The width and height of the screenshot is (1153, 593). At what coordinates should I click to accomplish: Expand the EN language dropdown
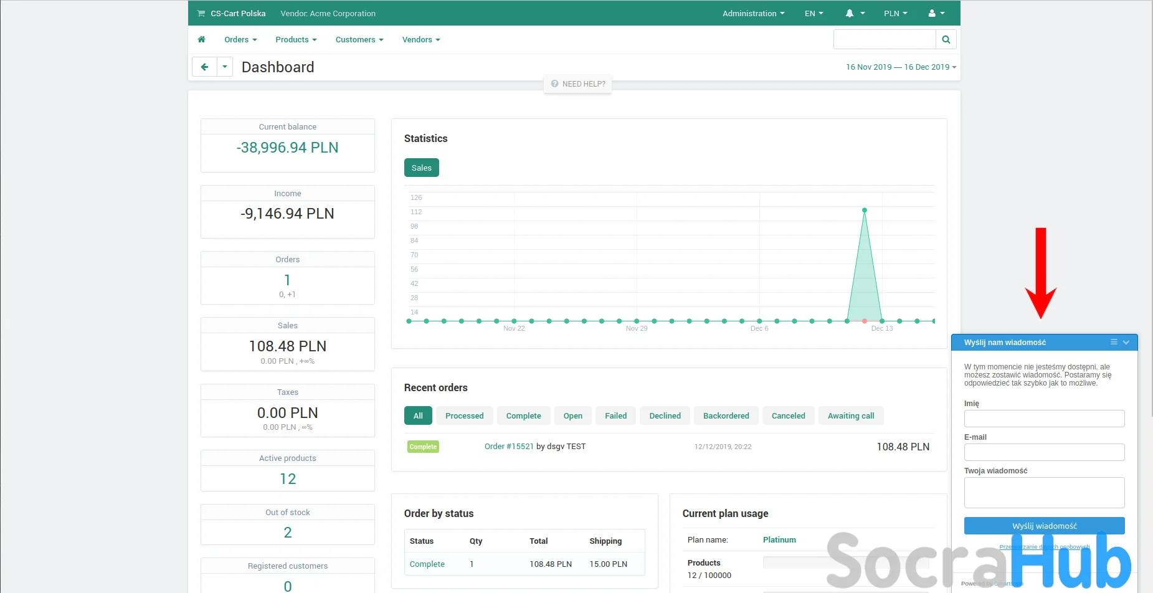814,13
